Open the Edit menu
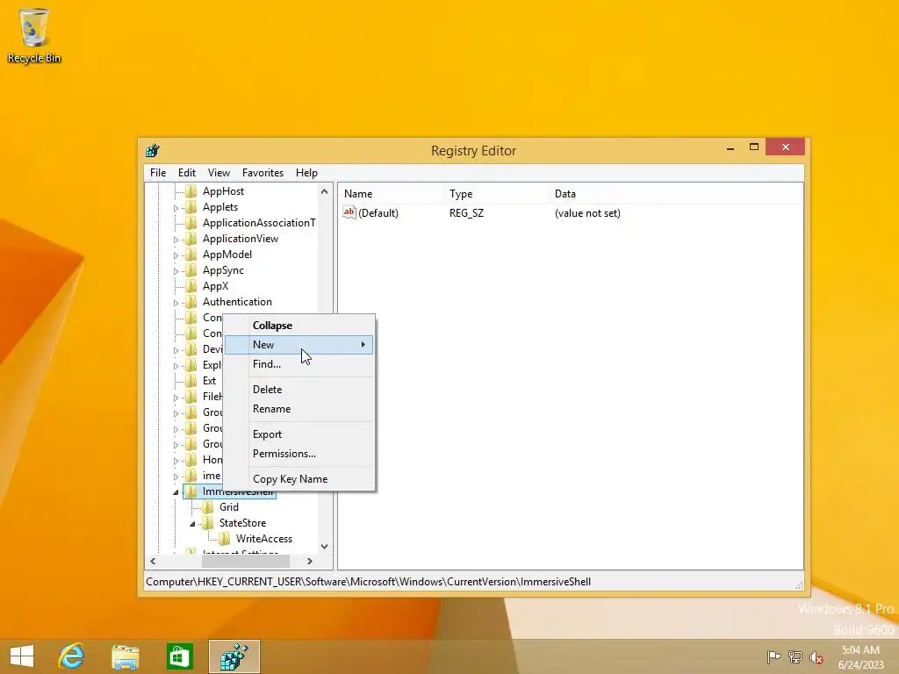 pyautogui.click(x=187, y=173)
